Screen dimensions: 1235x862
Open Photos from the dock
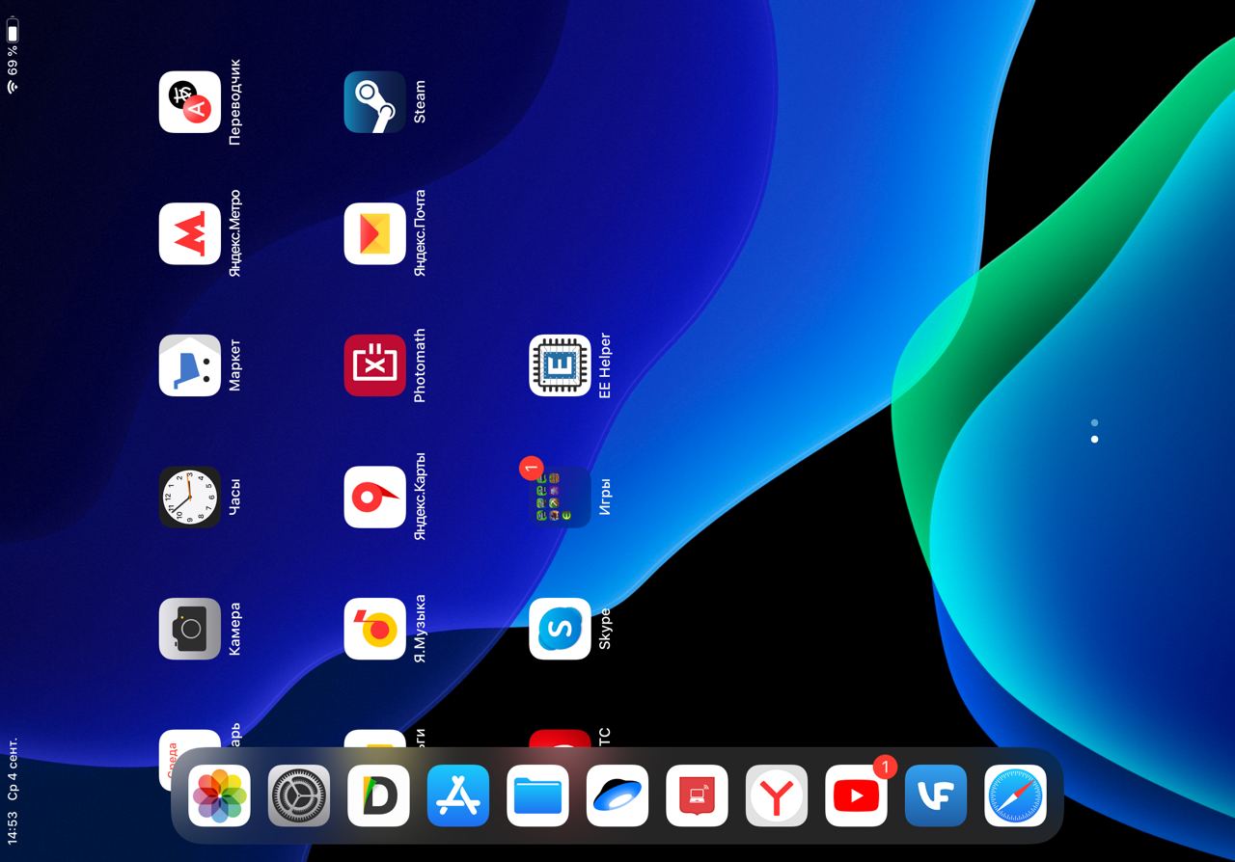pos(220,795)
